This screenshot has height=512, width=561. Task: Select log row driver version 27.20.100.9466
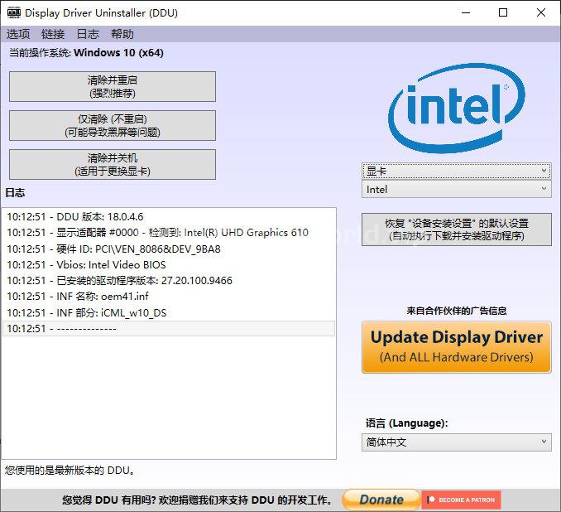click(x=169, y=280)
